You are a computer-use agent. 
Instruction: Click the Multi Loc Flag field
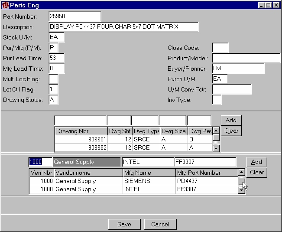(53, 79)
